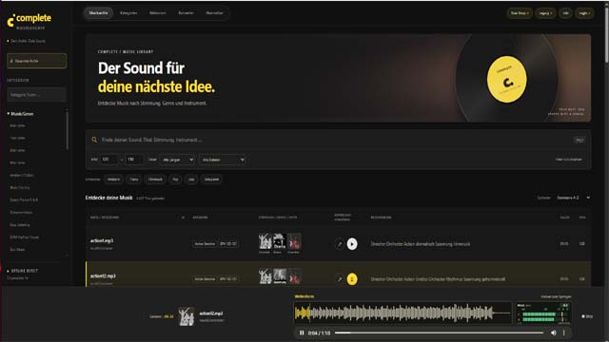The width and height of the screenshot is (609, 342).
Task: Focus the sidebar category search field
Action: coord(36,95)
